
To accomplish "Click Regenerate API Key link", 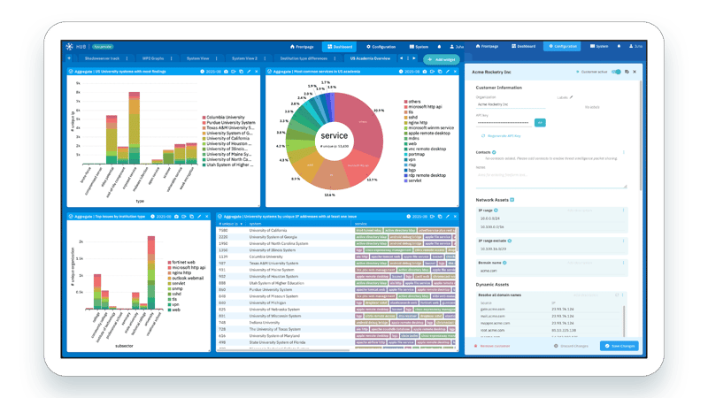I will [504, 136].
